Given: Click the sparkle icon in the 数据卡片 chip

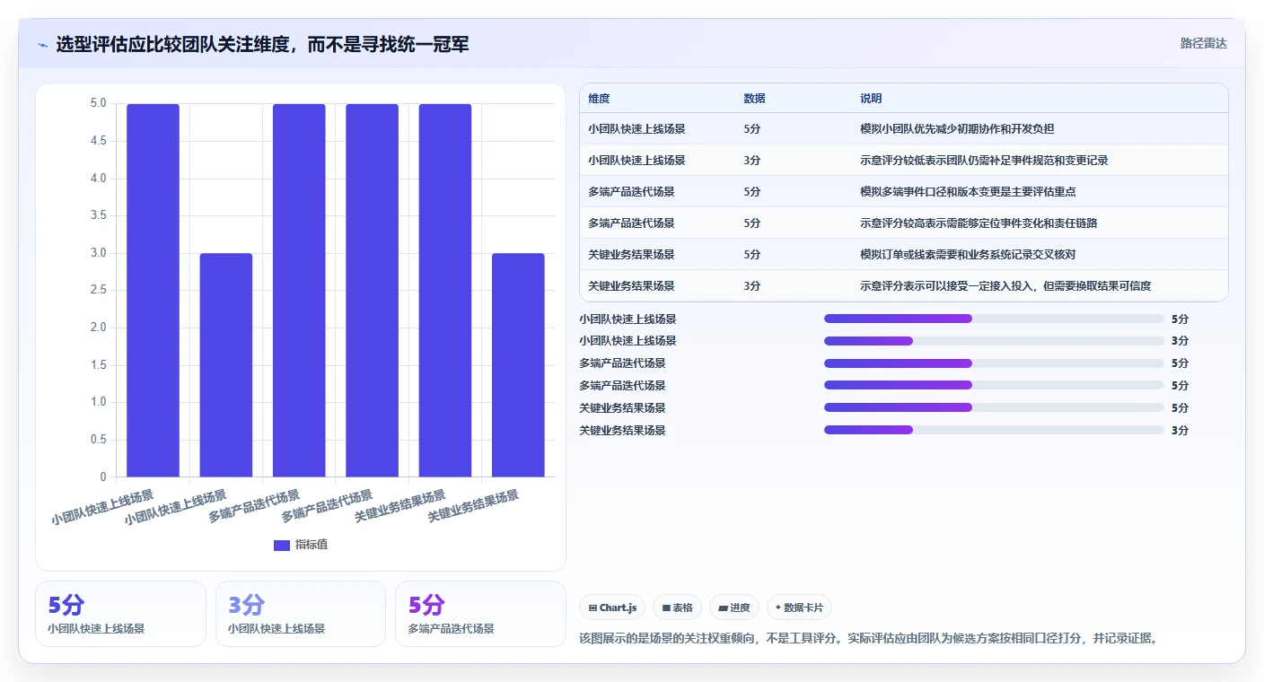Looking at the screenshot, I should [778, 608].
